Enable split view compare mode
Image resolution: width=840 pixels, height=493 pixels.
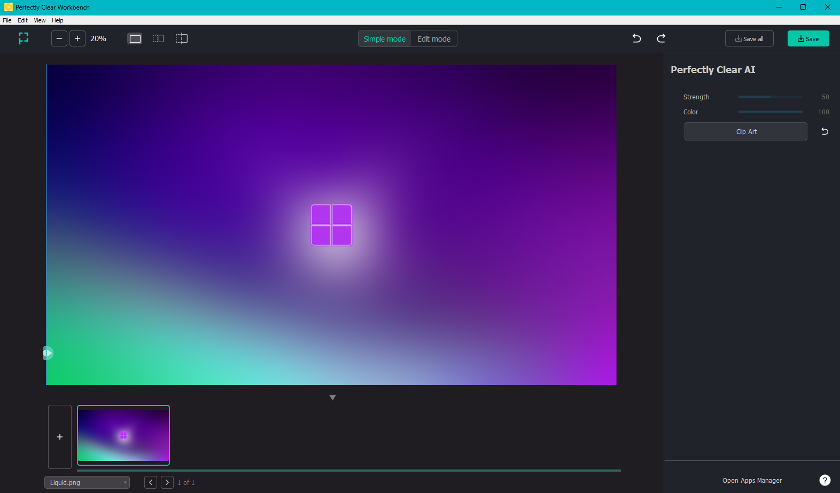(182, 38)
